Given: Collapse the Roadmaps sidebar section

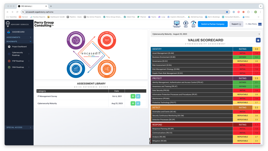Looking at the screenshot, I should click(19, 41).
